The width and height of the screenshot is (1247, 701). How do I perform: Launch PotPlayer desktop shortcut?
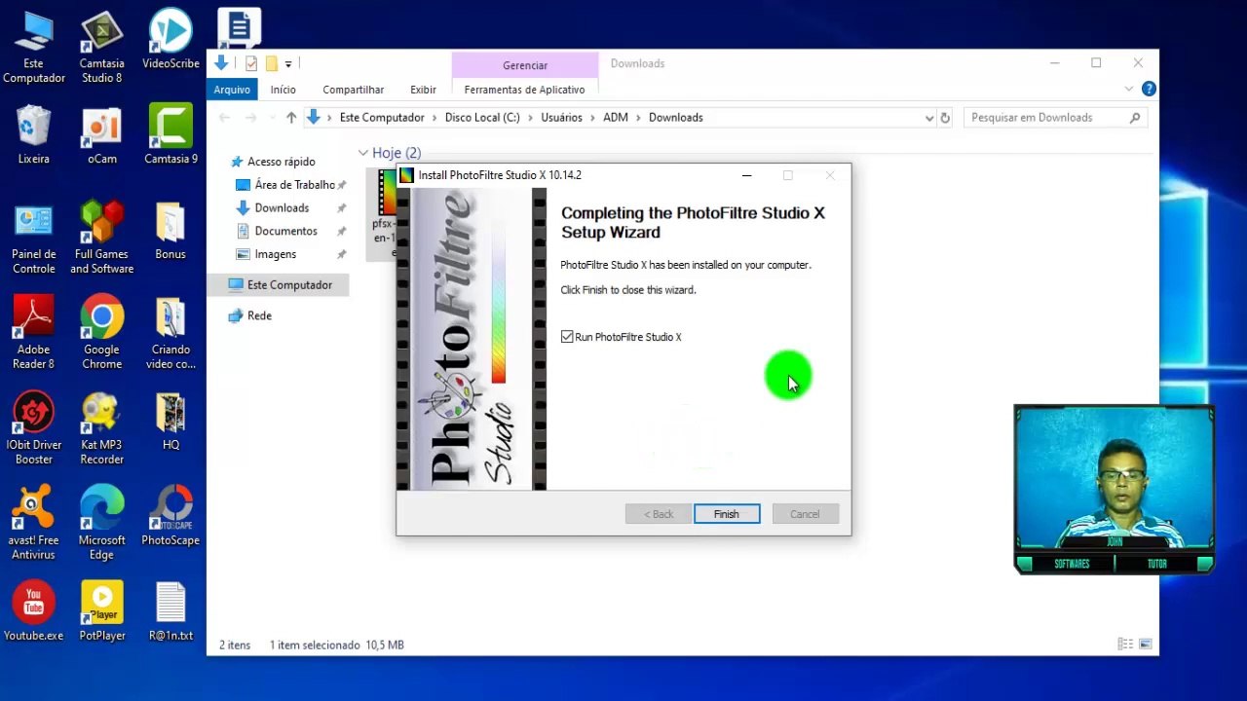click(101, 611)
